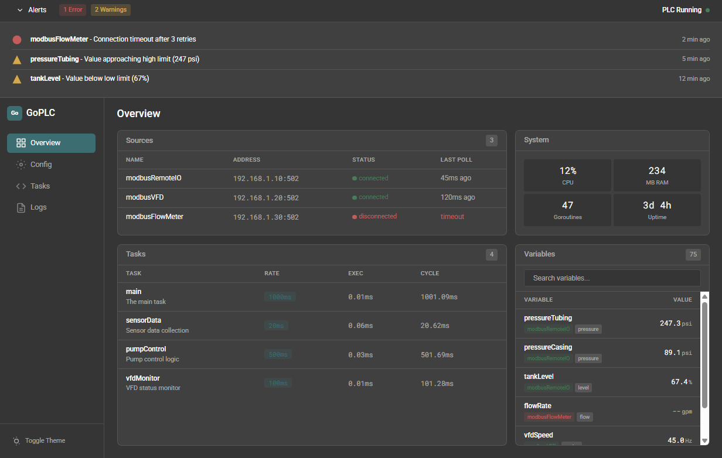Filter by 2 Warnings badge
The width and height of the screenshot is (722, 458).
(x=111, y=10)
